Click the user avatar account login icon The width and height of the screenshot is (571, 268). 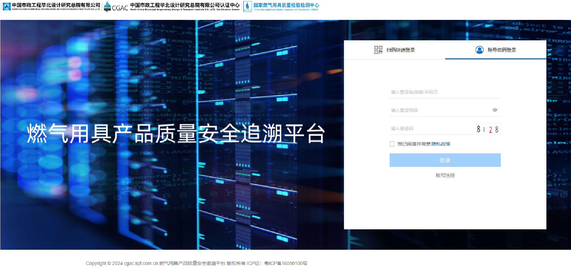[x=479, y=50]
